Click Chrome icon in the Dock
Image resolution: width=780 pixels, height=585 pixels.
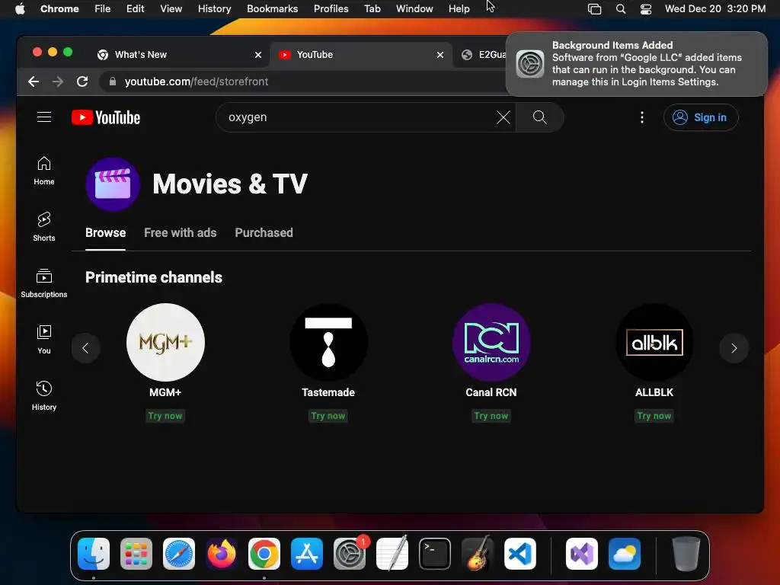coord(264,554)
